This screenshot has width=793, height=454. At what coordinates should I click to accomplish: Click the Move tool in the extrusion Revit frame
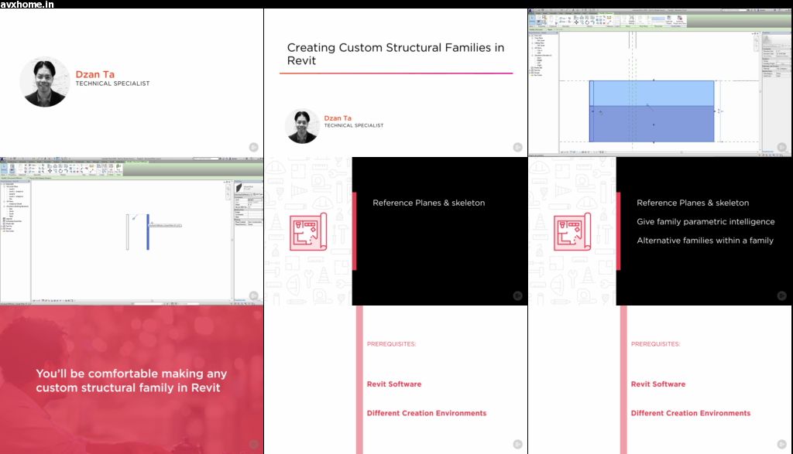[576, 22]
